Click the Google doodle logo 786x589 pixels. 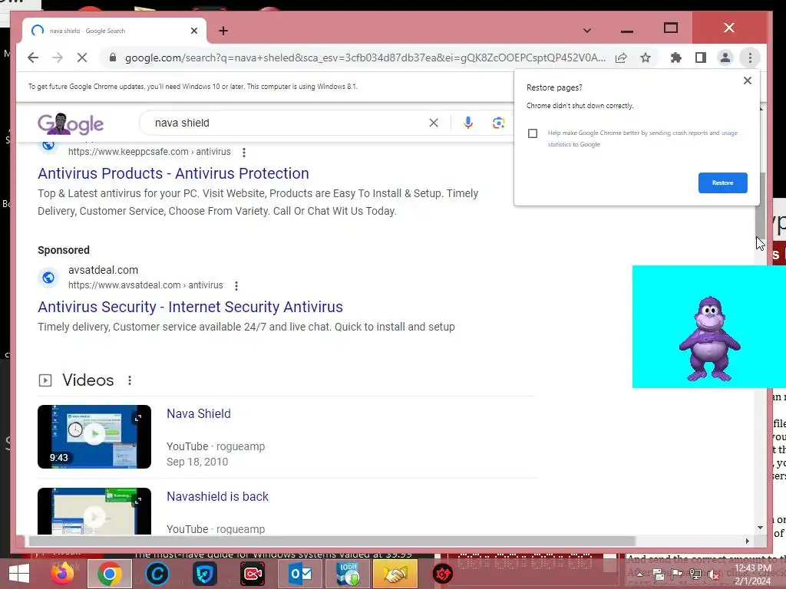coord(71,123)
